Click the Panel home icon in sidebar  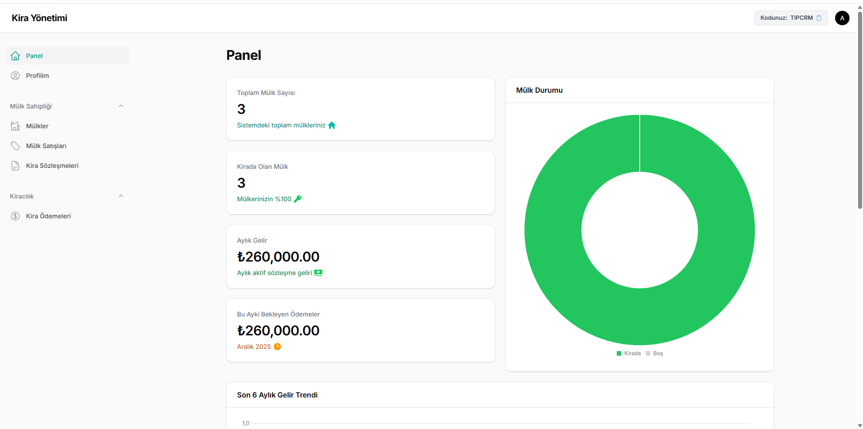tap(15, 56)
